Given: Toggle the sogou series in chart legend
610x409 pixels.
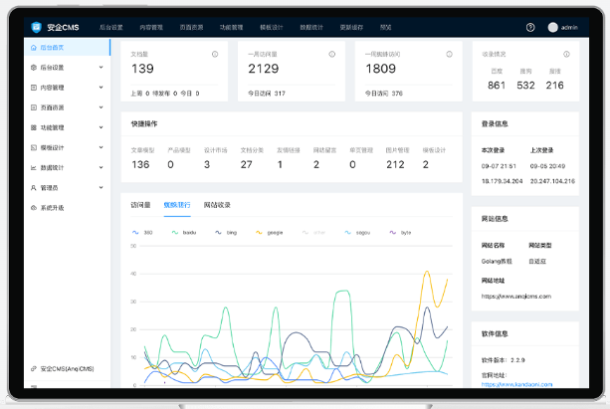Looking at the screenshot, I should tap(357, 233).
